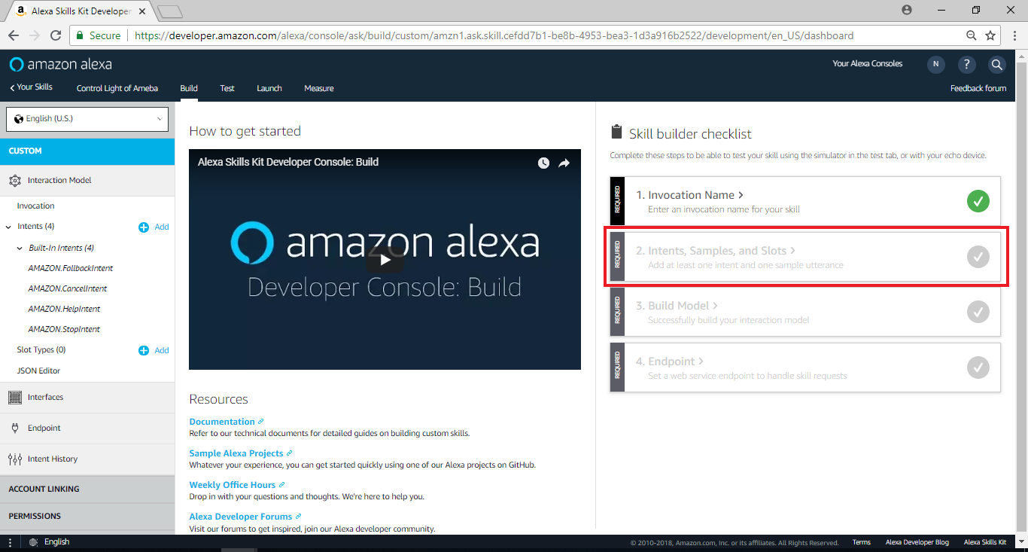Switch to the Measure tab
Viewport: 1028px width, 552px height.
pos(319,88)
